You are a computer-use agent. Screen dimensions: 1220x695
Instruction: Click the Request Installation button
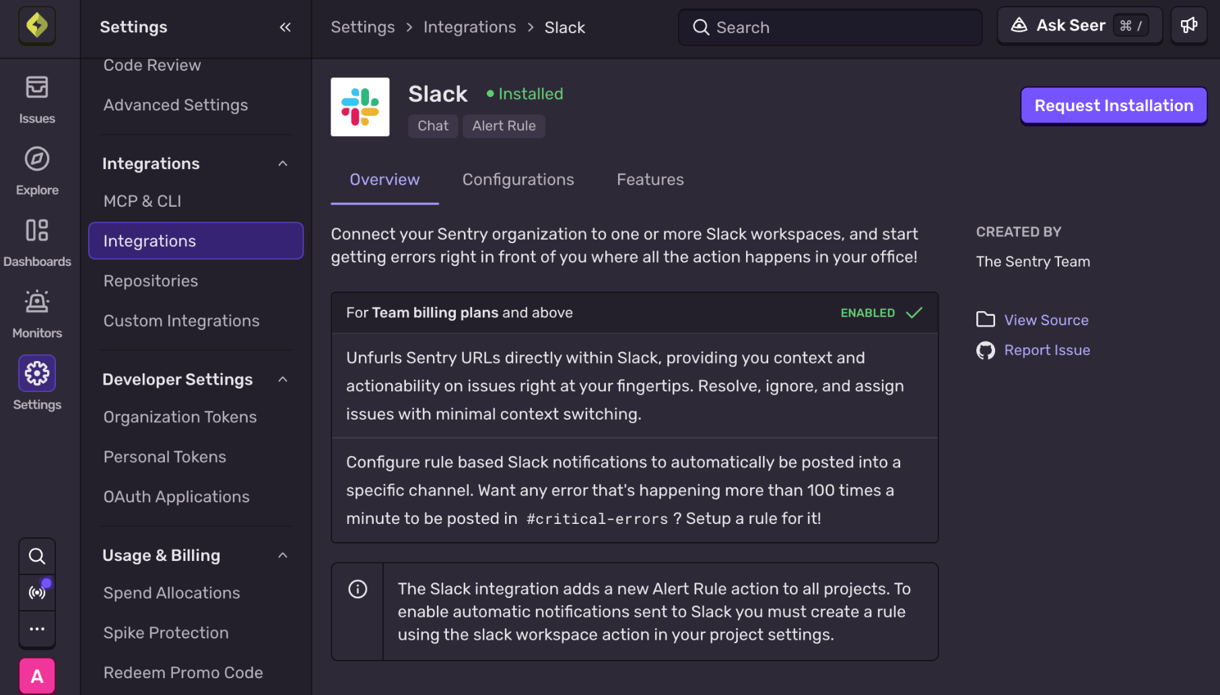[1114, 106]
